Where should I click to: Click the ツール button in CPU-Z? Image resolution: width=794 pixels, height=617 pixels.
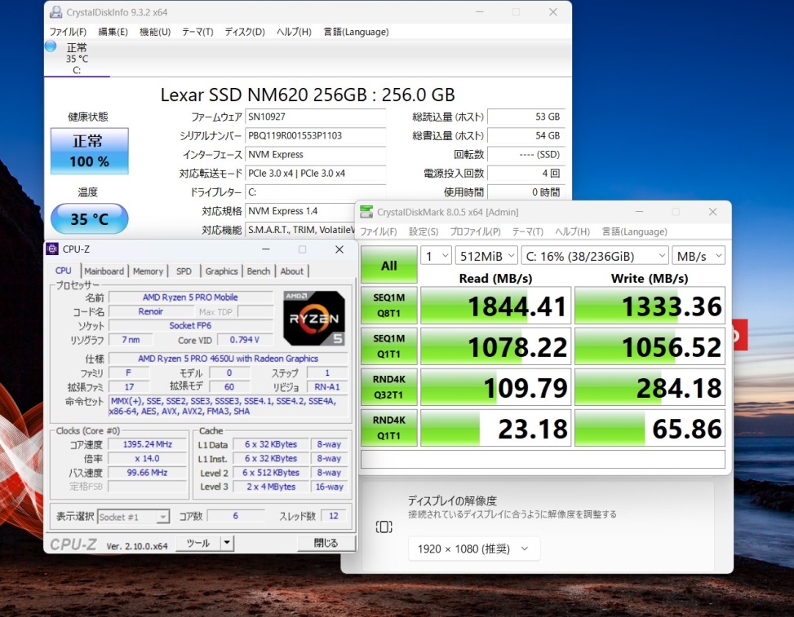pos(198,543)
